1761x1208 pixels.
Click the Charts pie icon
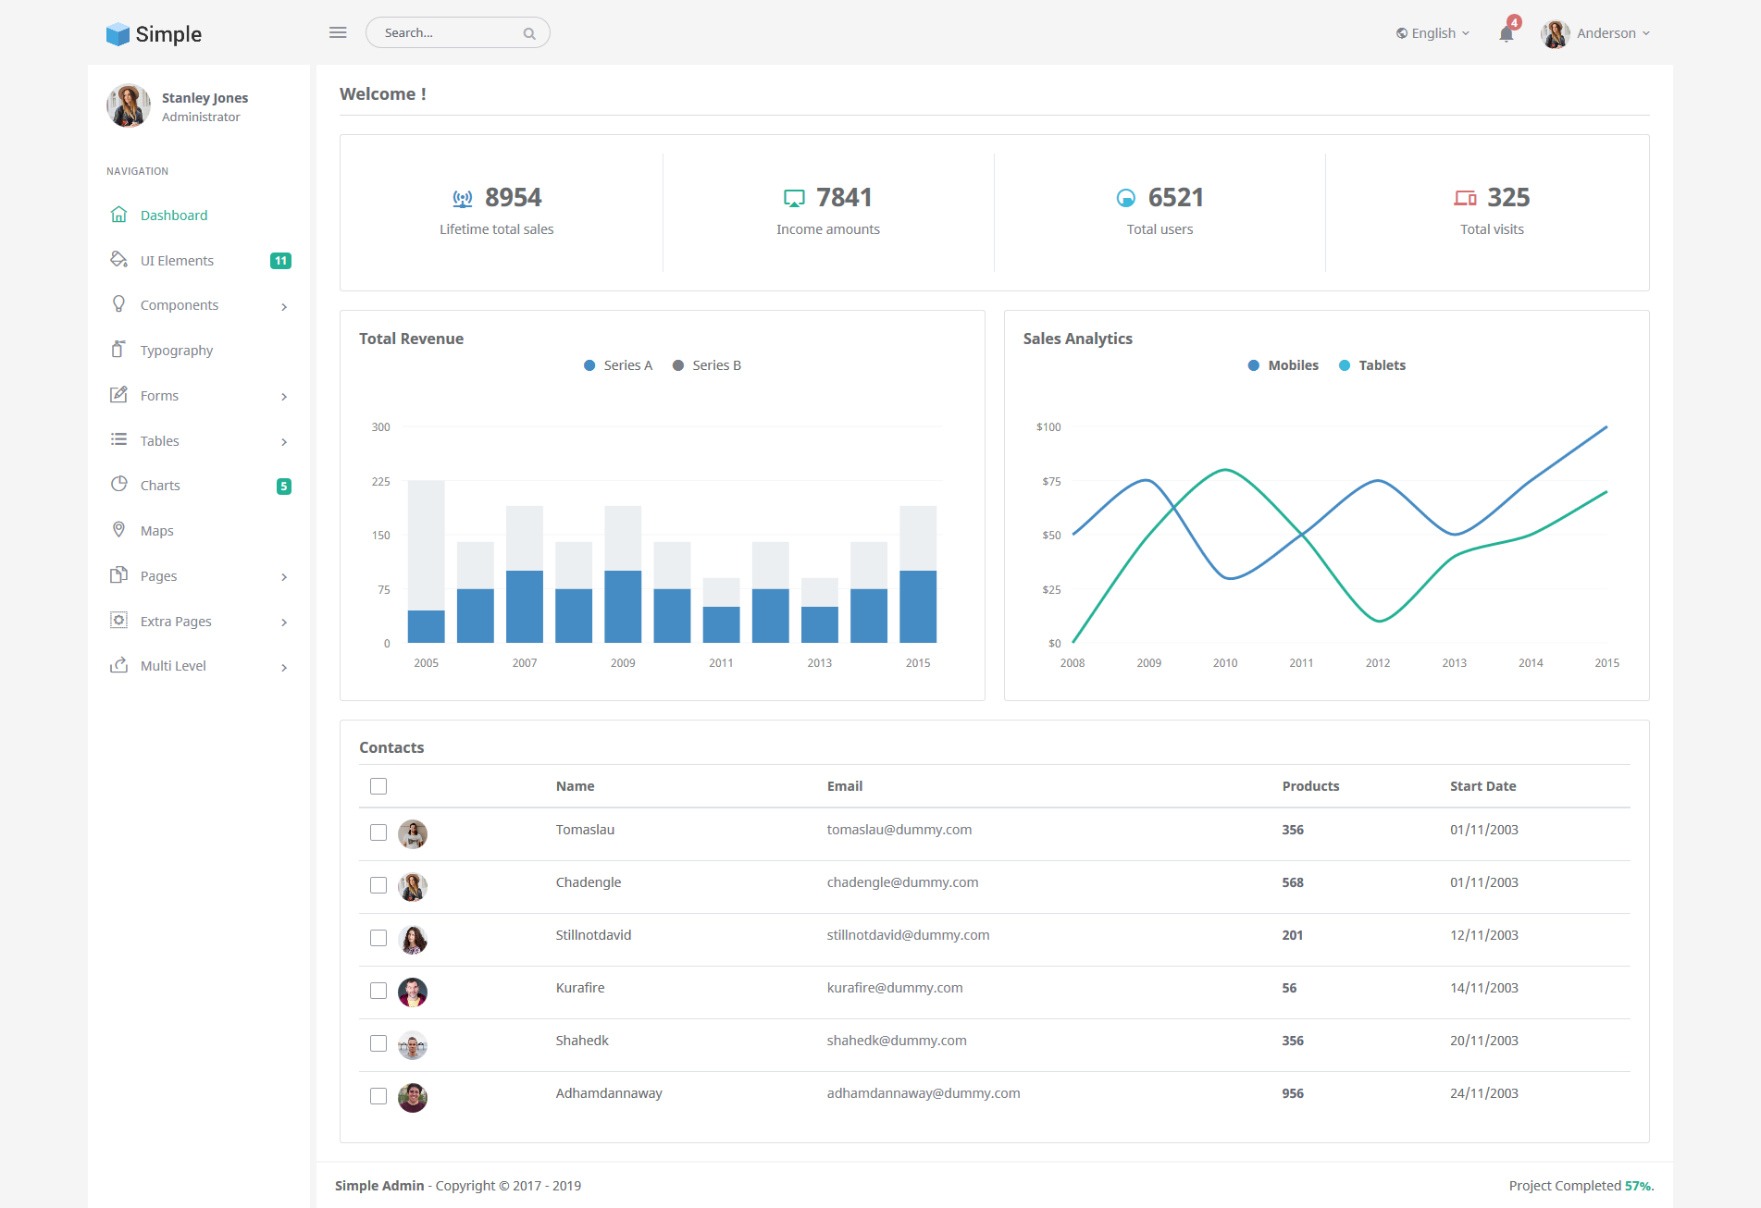118,485
